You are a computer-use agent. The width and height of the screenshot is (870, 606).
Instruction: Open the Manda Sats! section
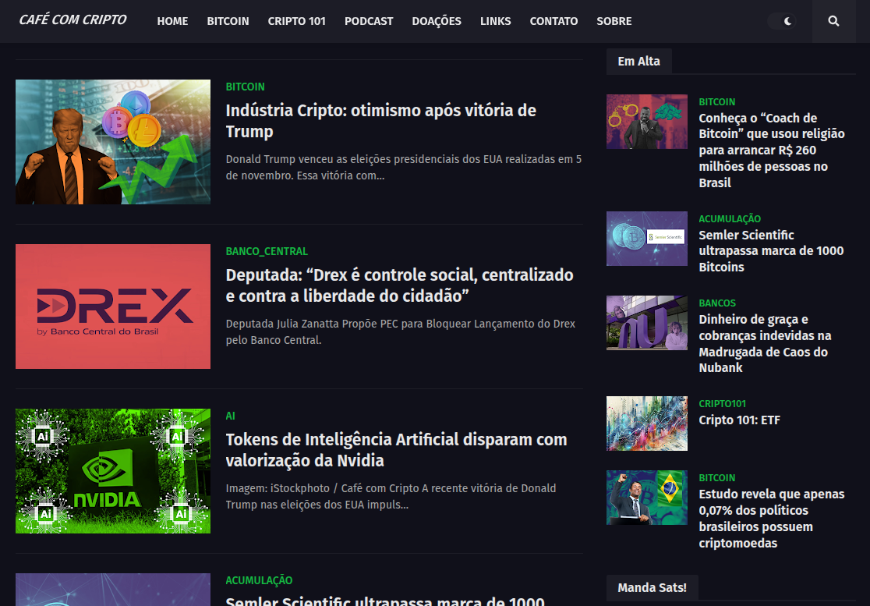(x=652, y=588)
